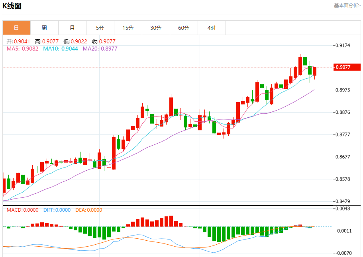
Task: Click the MA5 indicator label
Action: [x=22, y=49]
